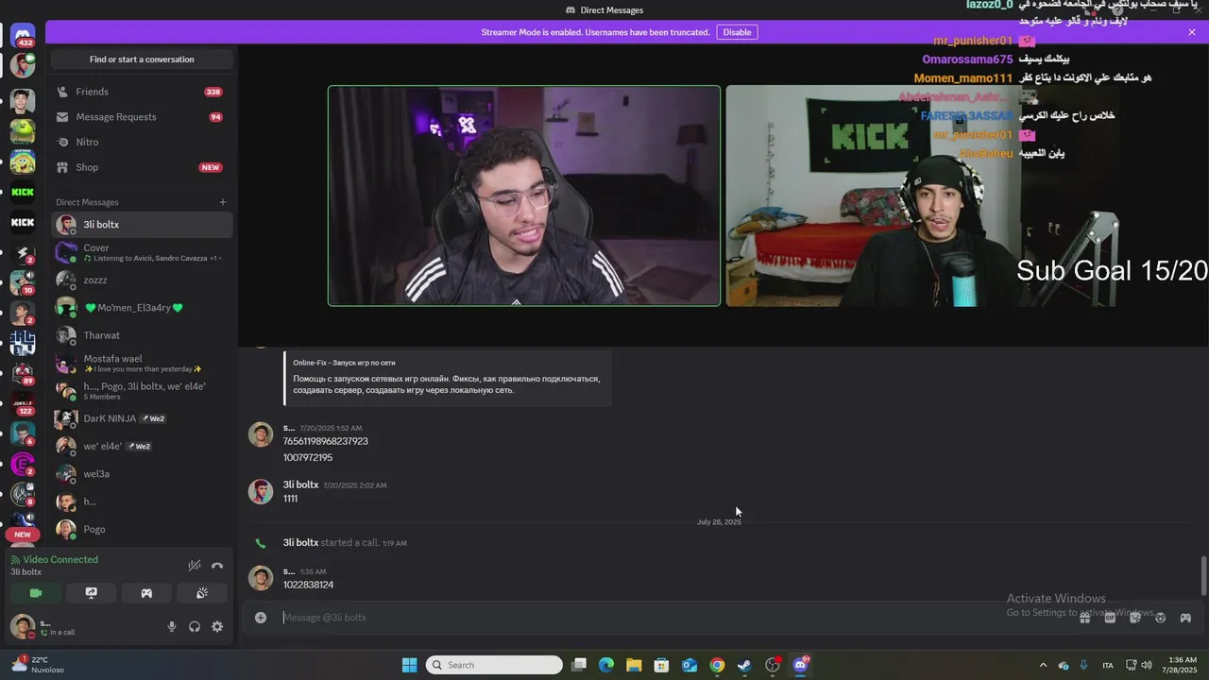Click the message text 1022838124
The width and height of the screenshot is (1209, 680).
pyautogui.click(x=308, y=585)
